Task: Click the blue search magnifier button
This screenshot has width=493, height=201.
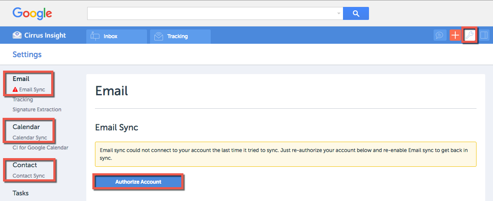Action: [x=356, y=13]
